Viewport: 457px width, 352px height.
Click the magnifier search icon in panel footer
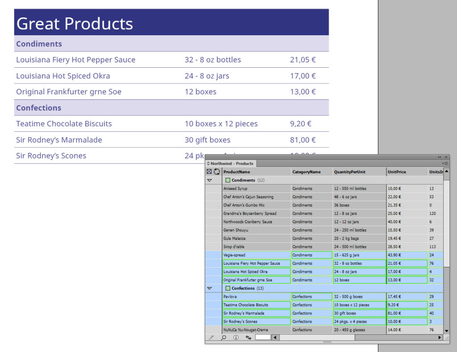click(224, 337)
